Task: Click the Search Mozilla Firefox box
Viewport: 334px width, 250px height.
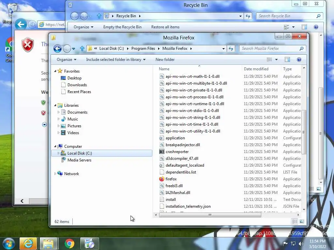Action: pos(273,49)
